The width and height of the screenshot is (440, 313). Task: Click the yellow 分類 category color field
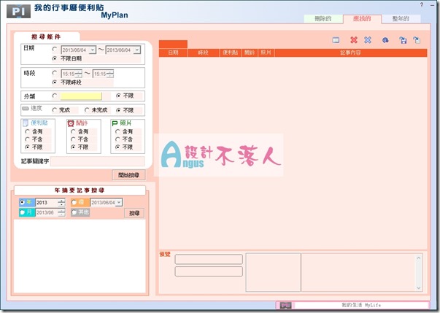click(81, 96)
